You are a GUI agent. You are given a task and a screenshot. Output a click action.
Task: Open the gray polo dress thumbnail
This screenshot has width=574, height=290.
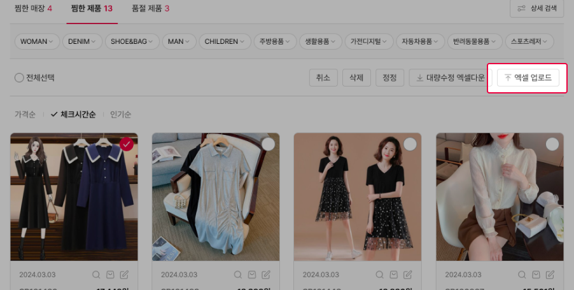coord(216,197)
